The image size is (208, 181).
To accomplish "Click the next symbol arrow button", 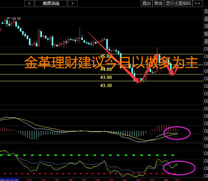I will (72, 3).
